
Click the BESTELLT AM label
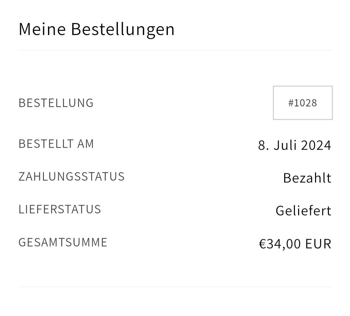pos(56,144)
